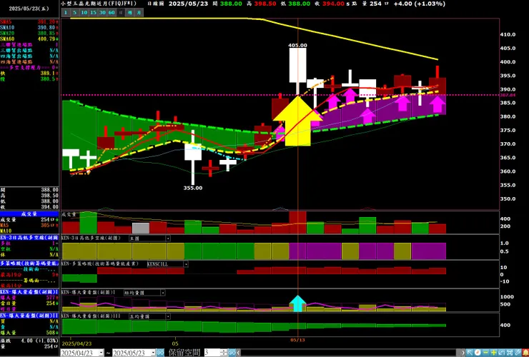Viewport: 529px width, 357px height.
Task: Click the fit-to-screen frame icon
Action: pyautogui.click(x=510, y=353)
